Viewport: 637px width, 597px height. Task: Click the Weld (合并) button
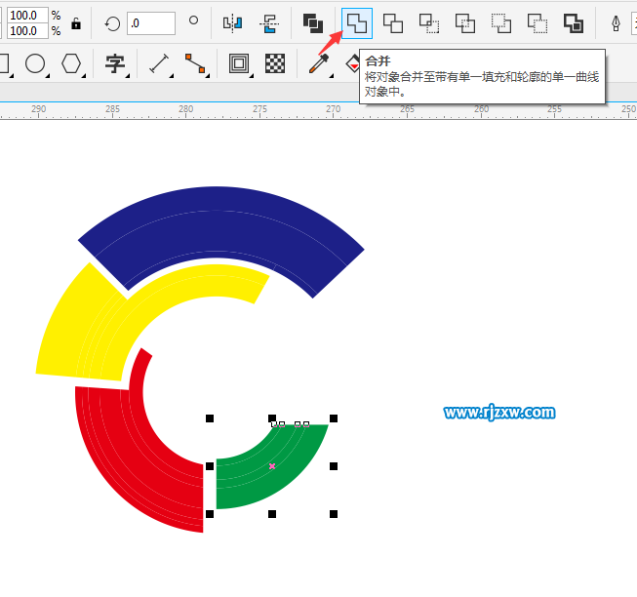pyautogui.click(x=357, y=22)
